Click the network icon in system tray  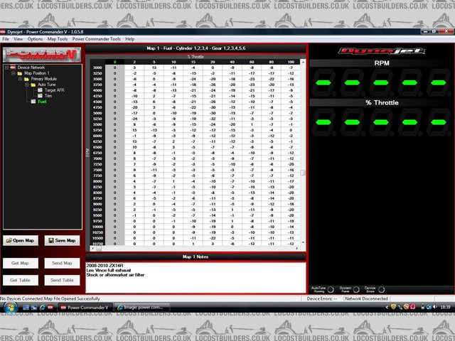pyautogui.click(x=429, y=307)
